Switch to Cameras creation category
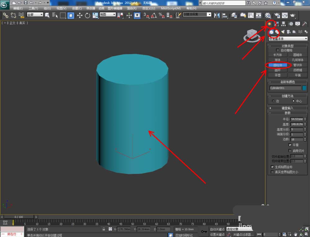Image resolution: width=310 pixels, height=237 pixels. [288, 32]
